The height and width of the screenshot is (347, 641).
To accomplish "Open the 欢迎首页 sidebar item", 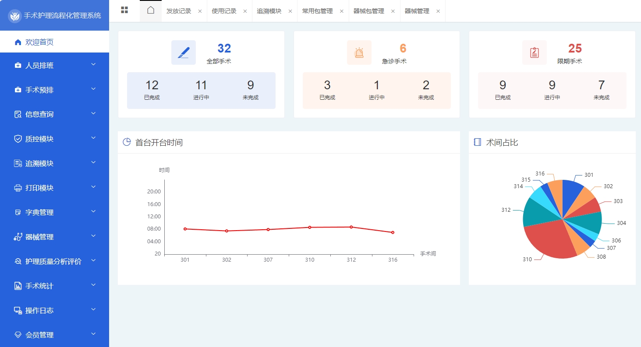I will point(54,42).
